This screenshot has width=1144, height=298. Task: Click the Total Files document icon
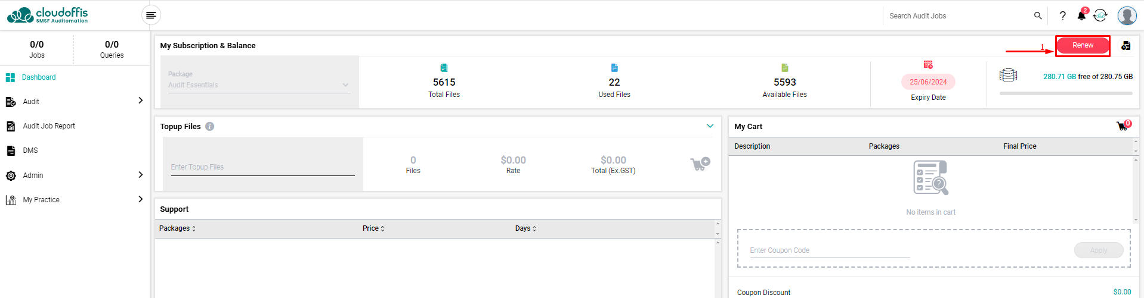(x=444, y=68)
